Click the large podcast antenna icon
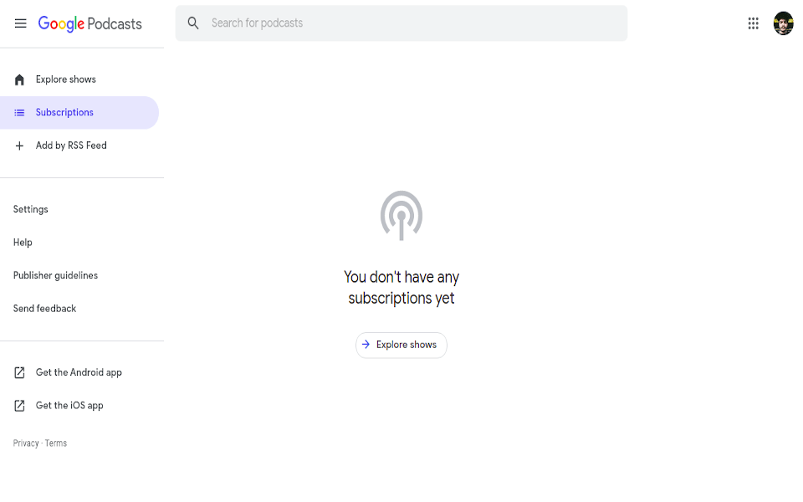This screenshot has width=803, height=502. point(401,216)
